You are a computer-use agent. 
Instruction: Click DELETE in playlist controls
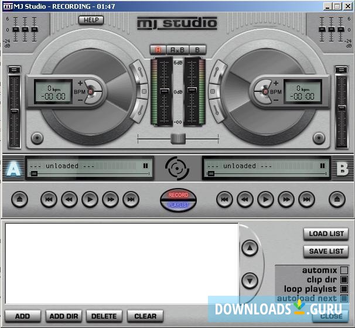[x=104, y=316]
